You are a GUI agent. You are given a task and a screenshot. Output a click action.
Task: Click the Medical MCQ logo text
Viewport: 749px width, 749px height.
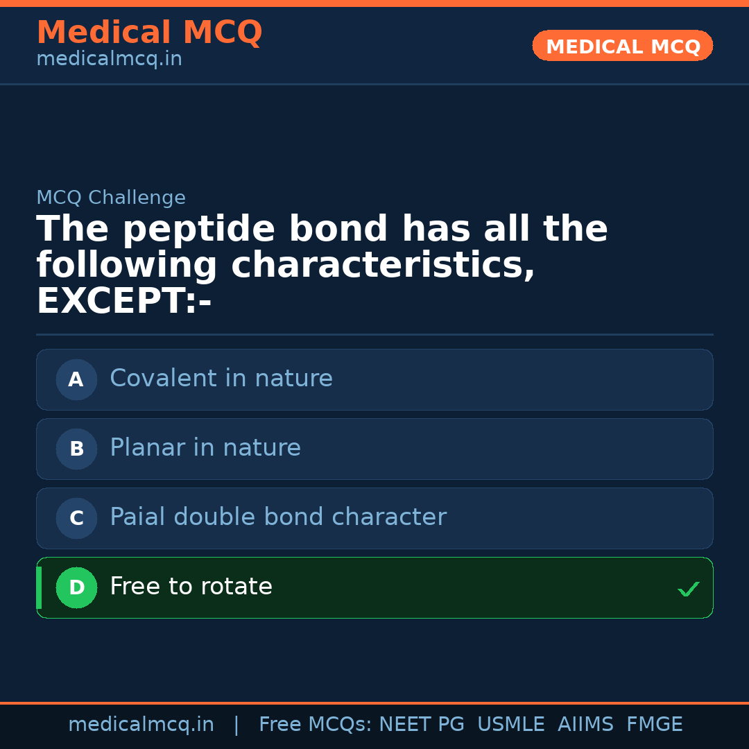[x=149, y=33]
